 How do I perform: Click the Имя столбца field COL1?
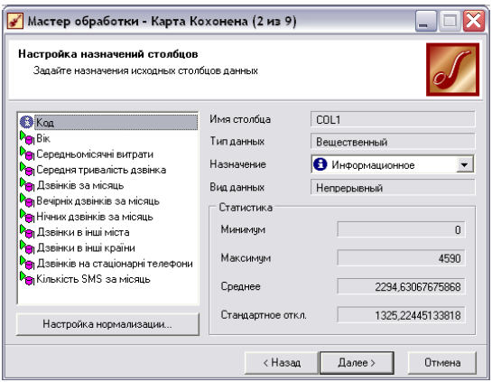click(x=393, y=119)
